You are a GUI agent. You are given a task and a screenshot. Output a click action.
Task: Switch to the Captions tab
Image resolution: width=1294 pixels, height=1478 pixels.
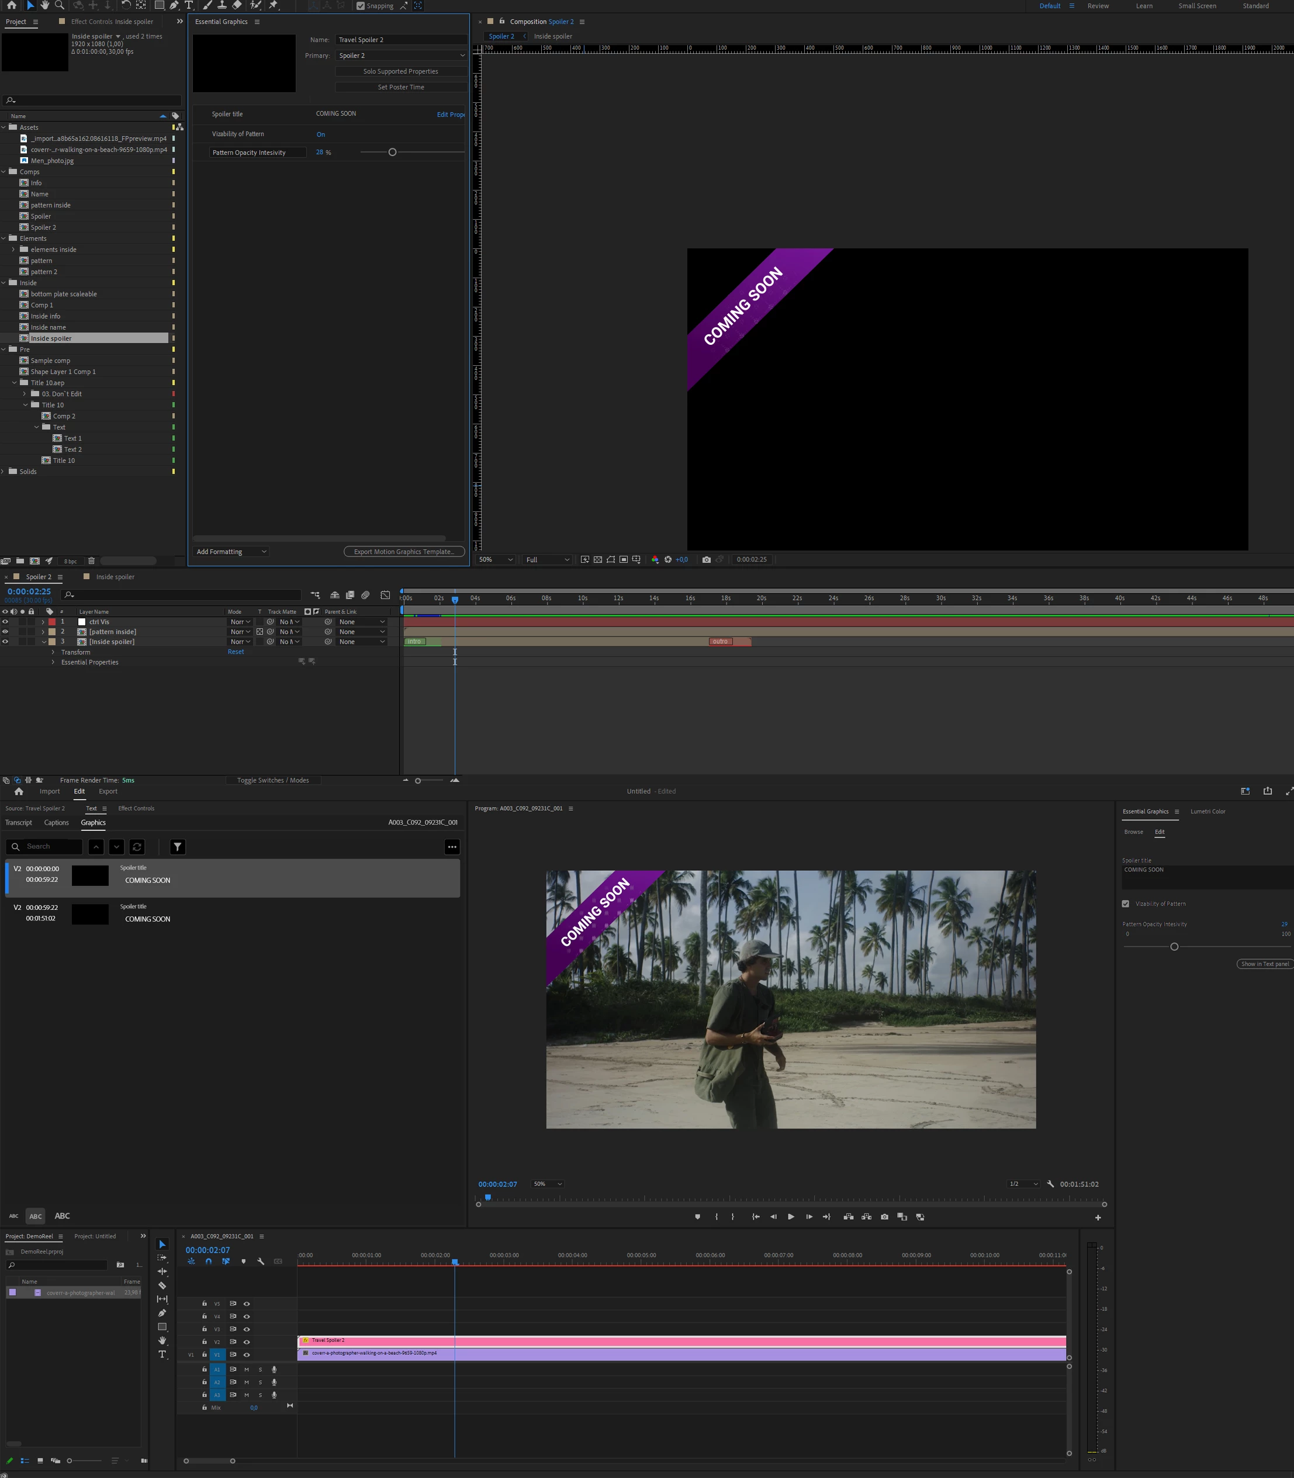(x=56, y=822)
